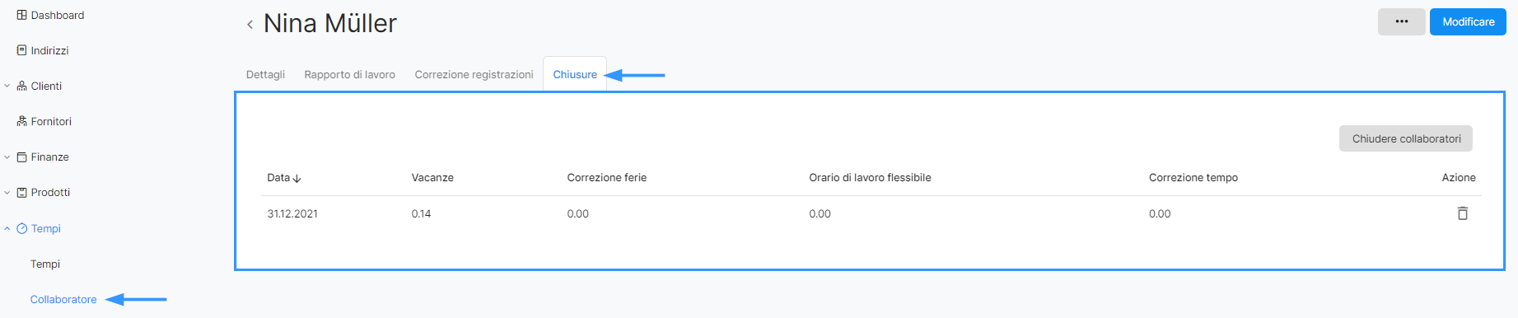Expand the Clienti menu chevron

(x=7, y=86)
